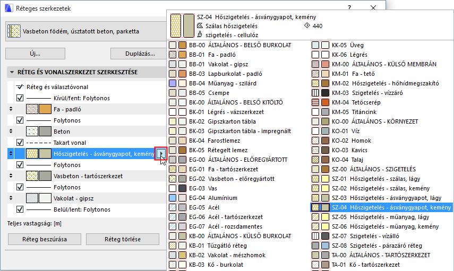Image resolution: width=454 pixels, height=271 pixels.
Task: Select the Fa - padló skin row
Action: (x=87, y=109)
